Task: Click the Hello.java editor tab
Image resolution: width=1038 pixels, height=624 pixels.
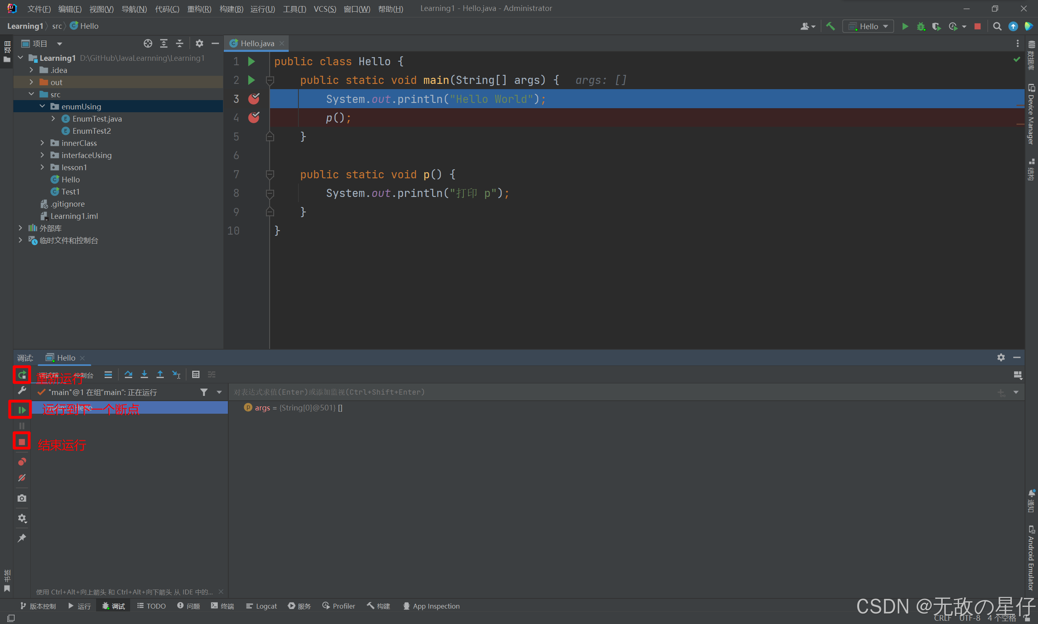Action: [x=258, y=43]
